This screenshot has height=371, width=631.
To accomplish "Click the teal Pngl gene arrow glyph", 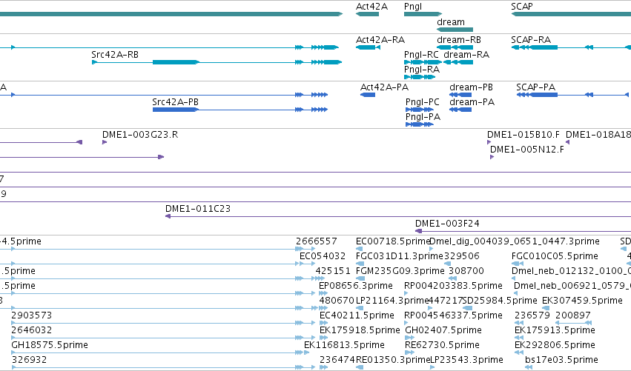I will pos(423,14).
